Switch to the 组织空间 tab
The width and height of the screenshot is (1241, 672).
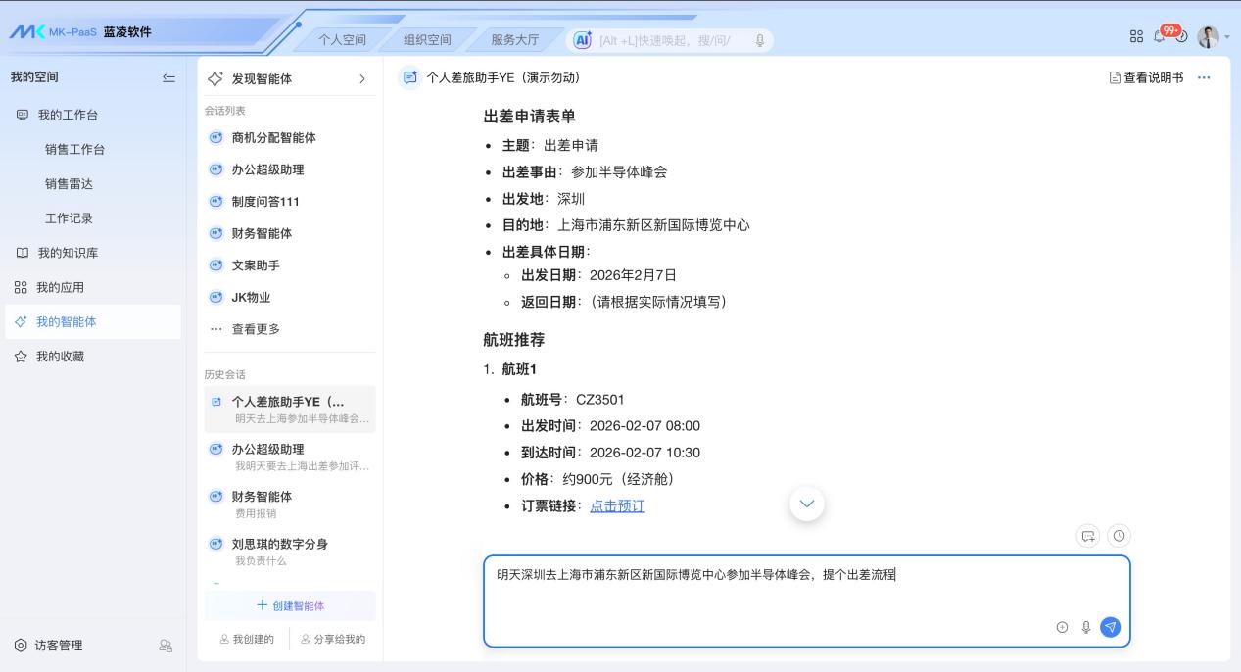[427, 40]
